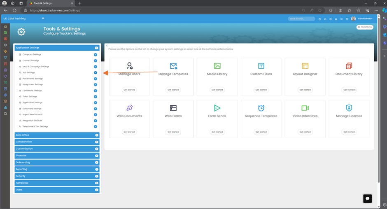Expand the Customization section
Viewport: 387px width, 209px height.
[x=57, y=149]
